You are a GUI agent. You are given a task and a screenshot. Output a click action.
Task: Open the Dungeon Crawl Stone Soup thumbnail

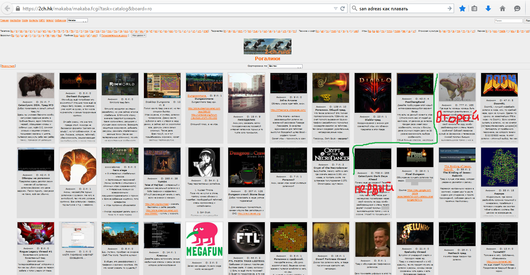point(247,168)
